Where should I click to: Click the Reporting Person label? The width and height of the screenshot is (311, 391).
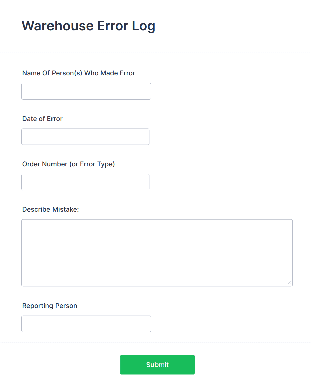[x=49, y=306]
